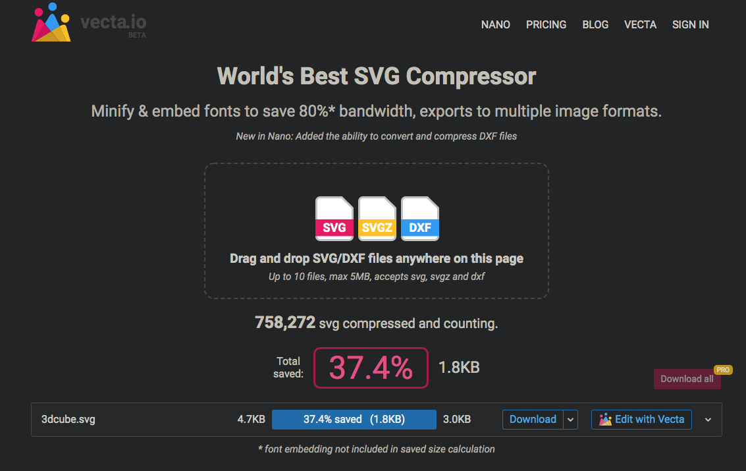Screen dimensions: 746x471
Task: Click the SVG file type icon
Action: tap(334, 219)
